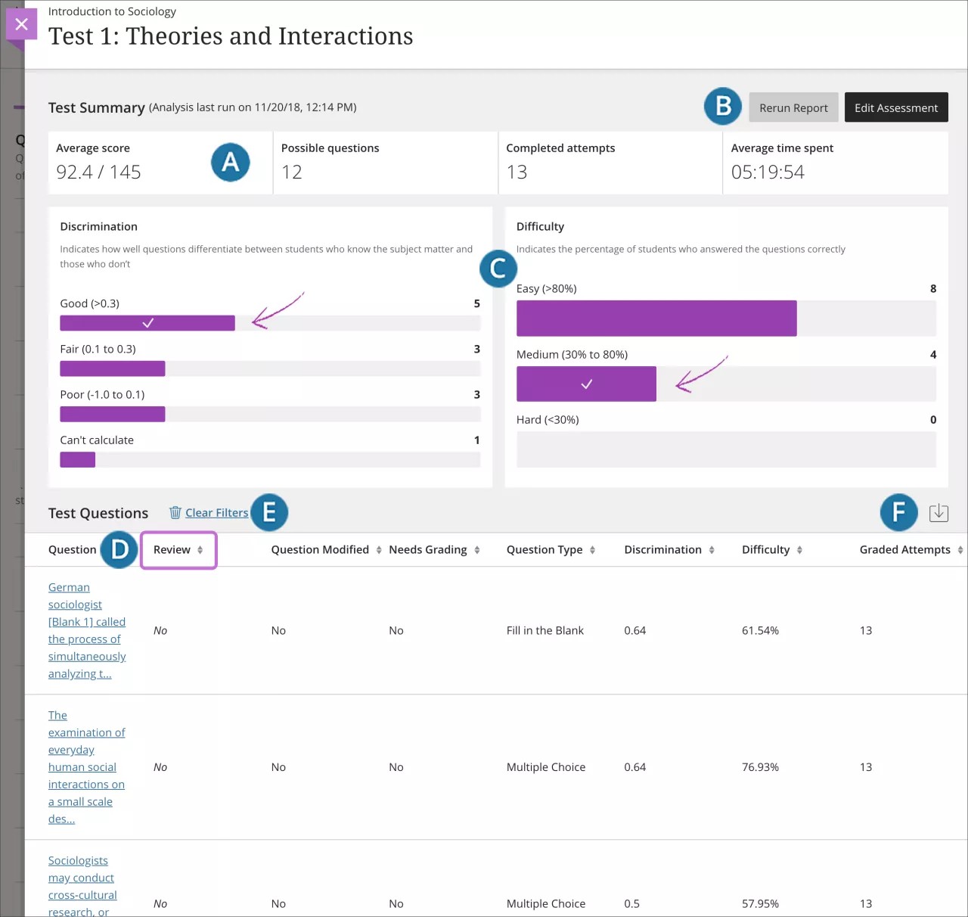Click the Medium difficulty bar

(586, 384)
